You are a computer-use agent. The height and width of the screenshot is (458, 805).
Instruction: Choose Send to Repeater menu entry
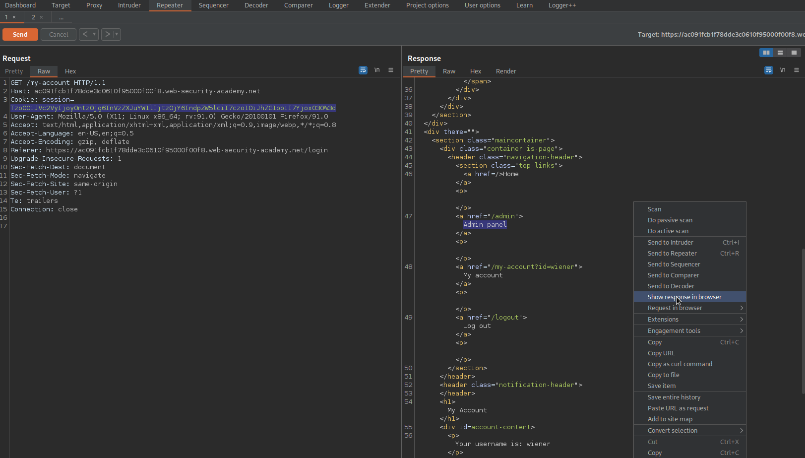click(690, 254)
